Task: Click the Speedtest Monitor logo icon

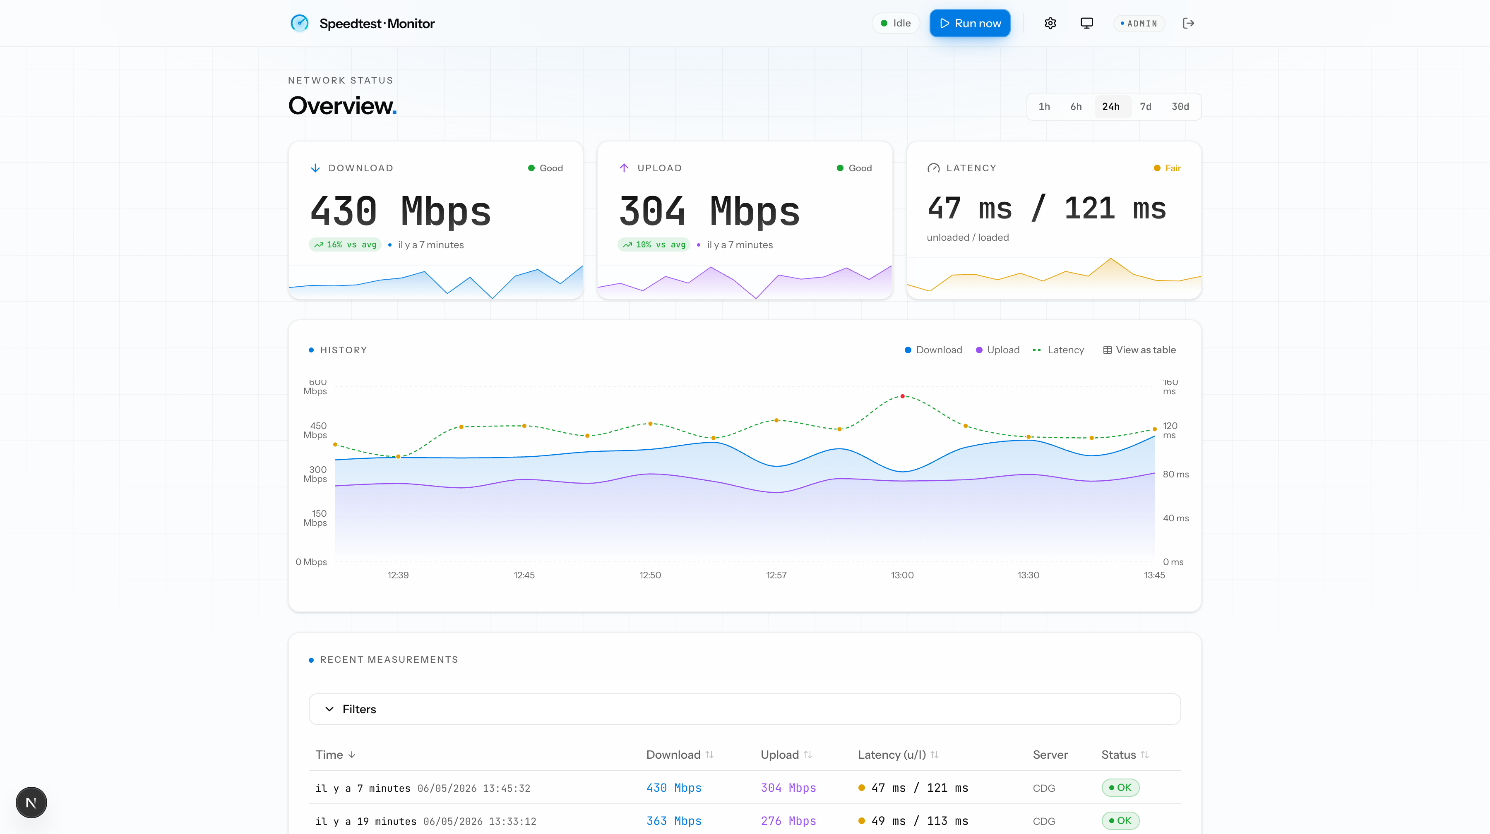Action: (299, 23)
